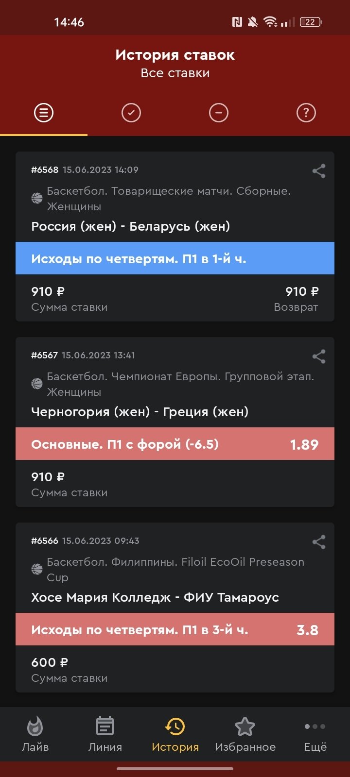Tap blue outcome bar П1 в 1-й ч.

[175, 258]
